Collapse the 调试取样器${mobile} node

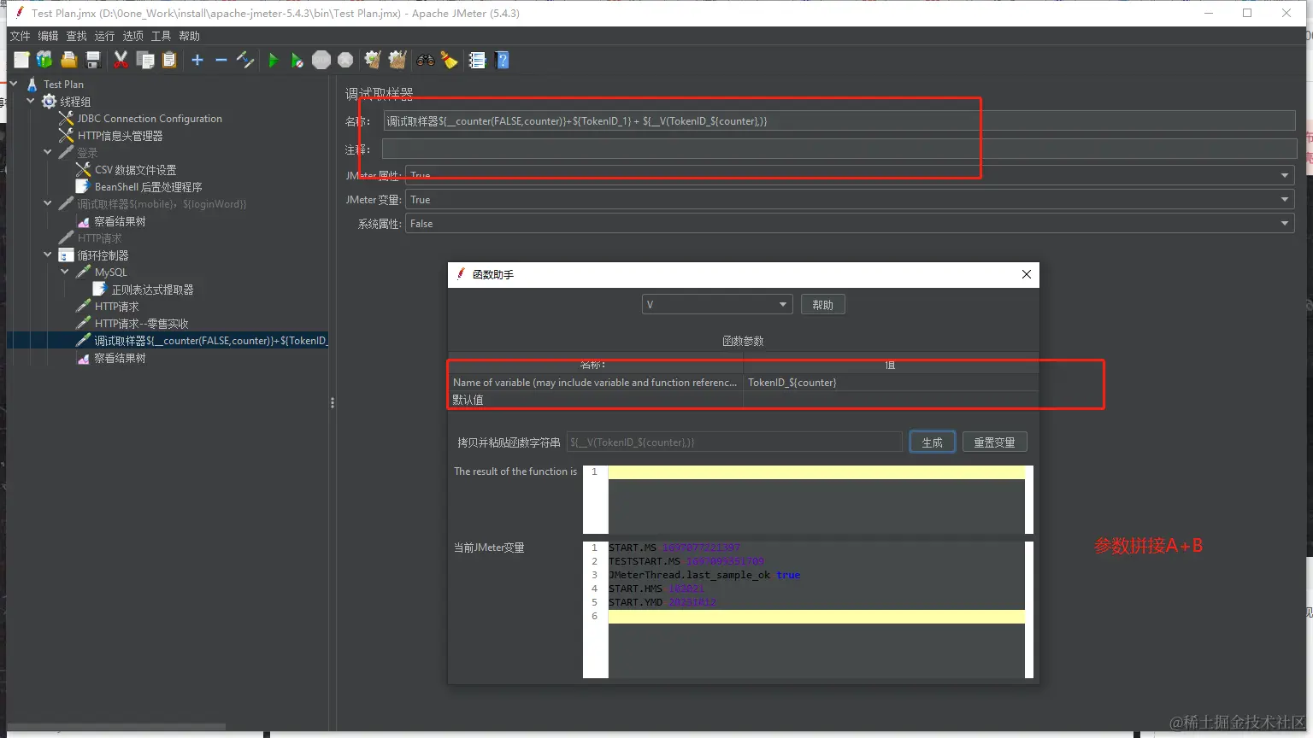(48, 203)
